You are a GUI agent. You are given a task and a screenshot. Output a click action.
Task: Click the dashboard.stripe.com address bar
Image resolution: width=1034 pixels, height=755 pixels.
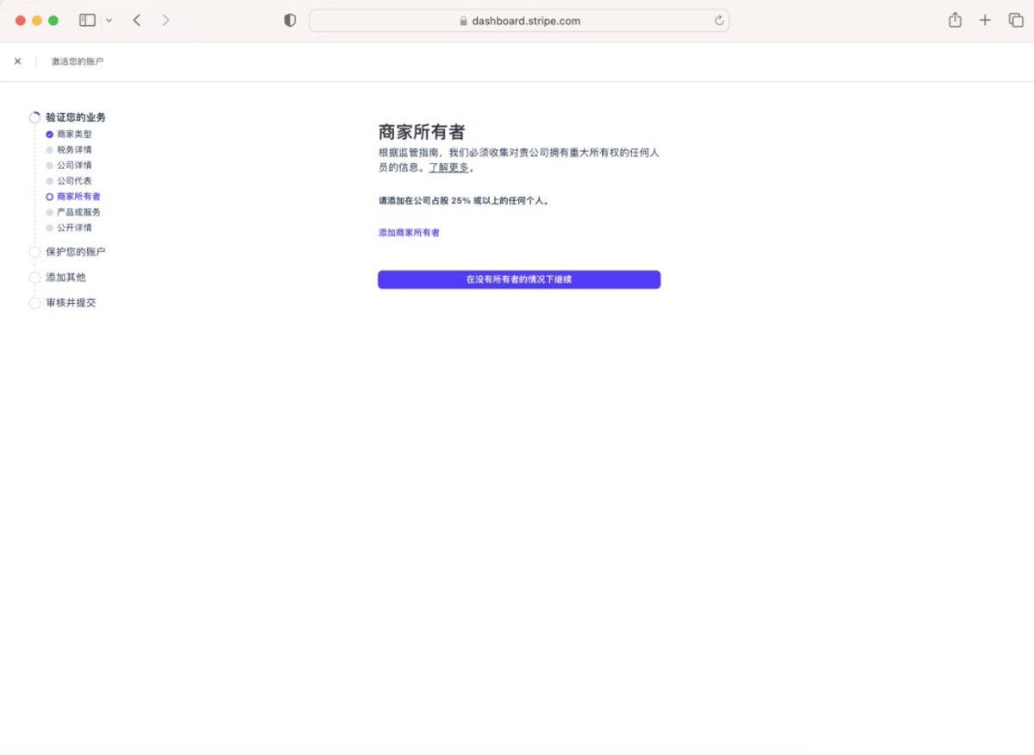519,21
